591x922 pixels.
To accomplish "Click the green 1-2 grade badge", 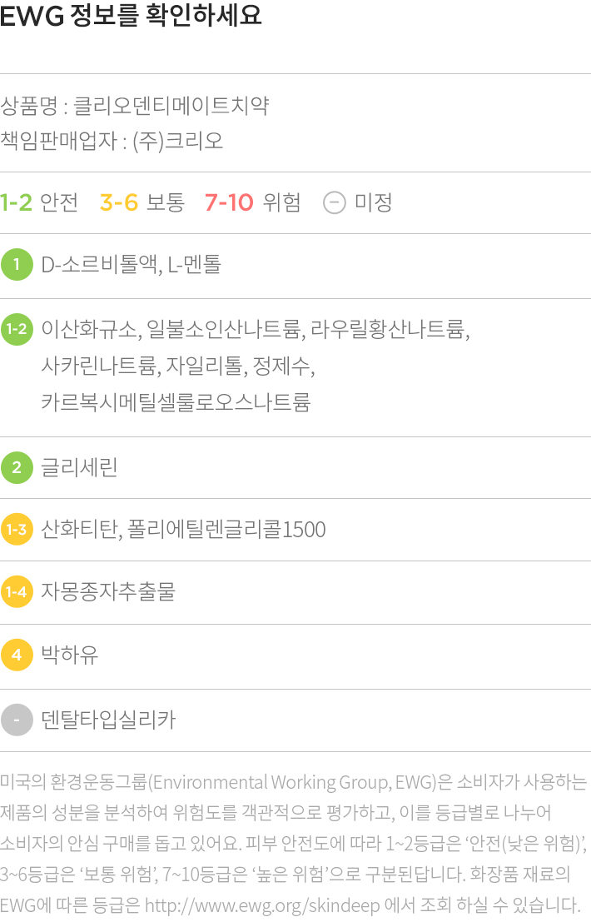I will [x=17, y=329].
